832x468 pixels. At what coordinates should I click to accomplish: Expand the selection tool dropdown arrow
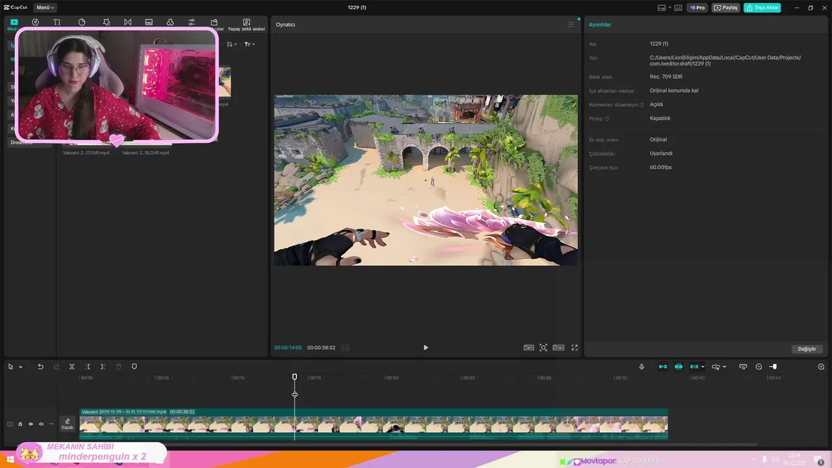[x=21, y=367]
